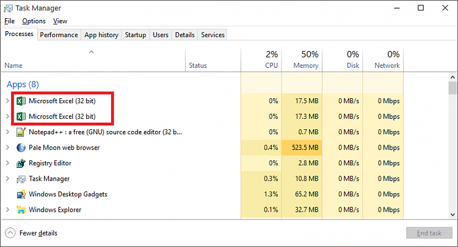Click the 32.7 MB memory cell
Screen dimensions: 458x247
(302, 210)
